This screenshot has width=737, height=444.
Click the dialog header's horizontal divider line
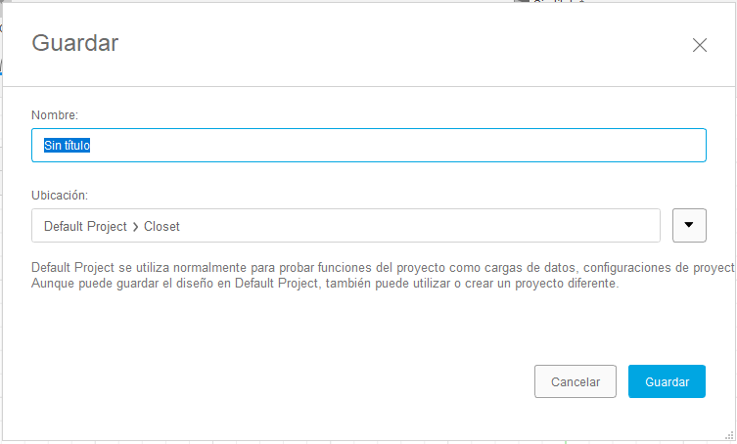[x=368, y=86]
